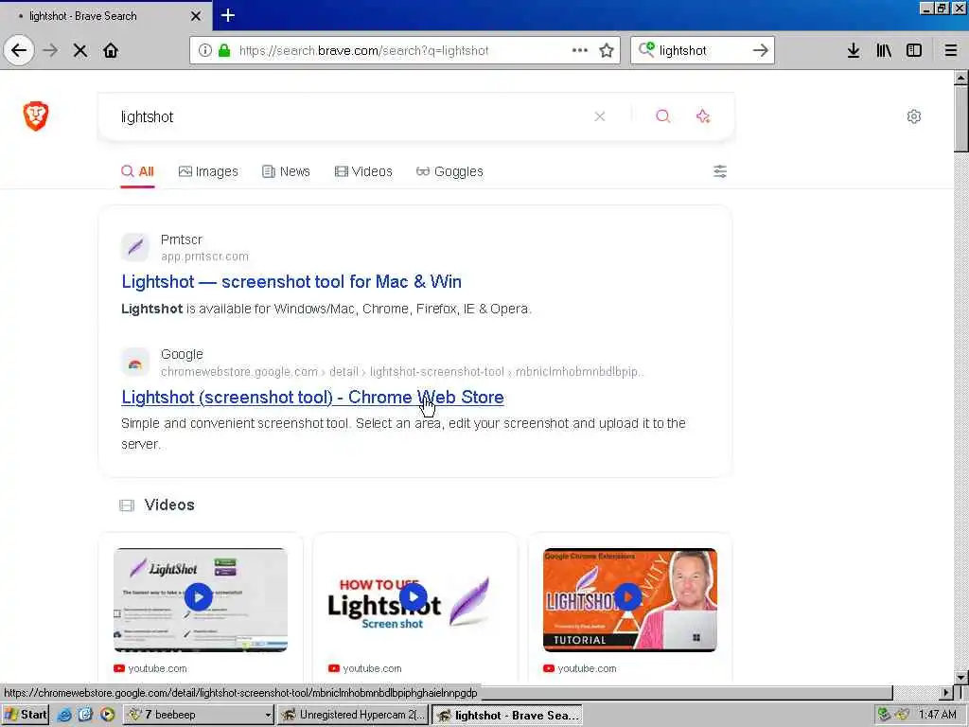Stop loading the page

click(80, 50)
